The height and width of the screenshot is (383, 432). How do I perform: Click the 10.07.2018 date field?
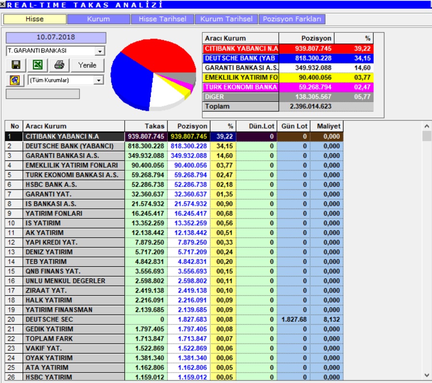pos(56,38)
